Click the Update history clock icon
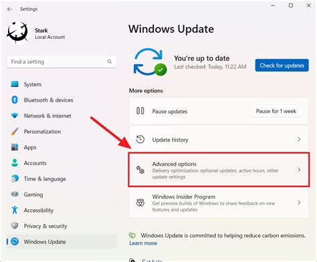This screenshot has height=262, width=317. click(140, 140)
